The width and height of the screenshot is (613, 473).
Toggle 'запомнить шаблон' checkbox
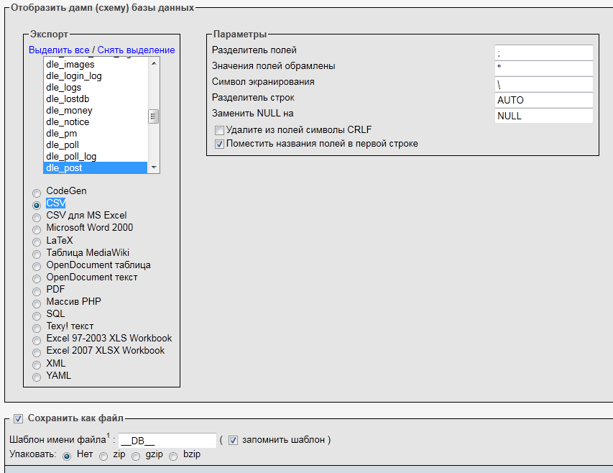coord(233,440)
